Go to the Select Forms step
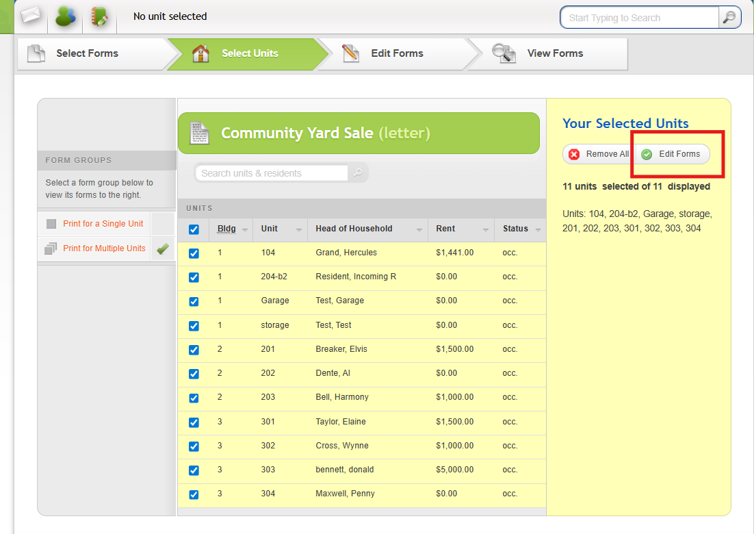 click(x=94, y=53)
